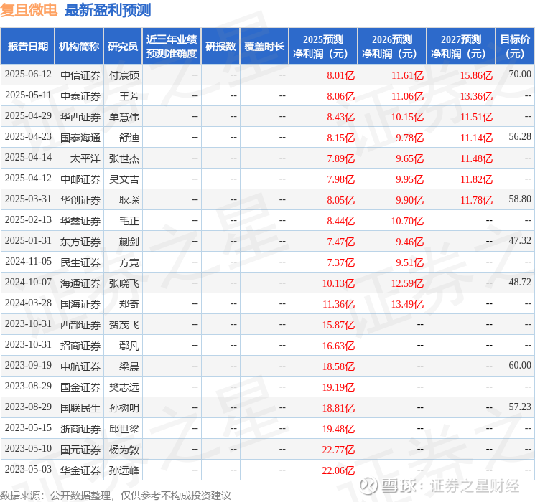Click the 中航证券 institution cell
The image size is (535, 502).
tap(80, 366)
